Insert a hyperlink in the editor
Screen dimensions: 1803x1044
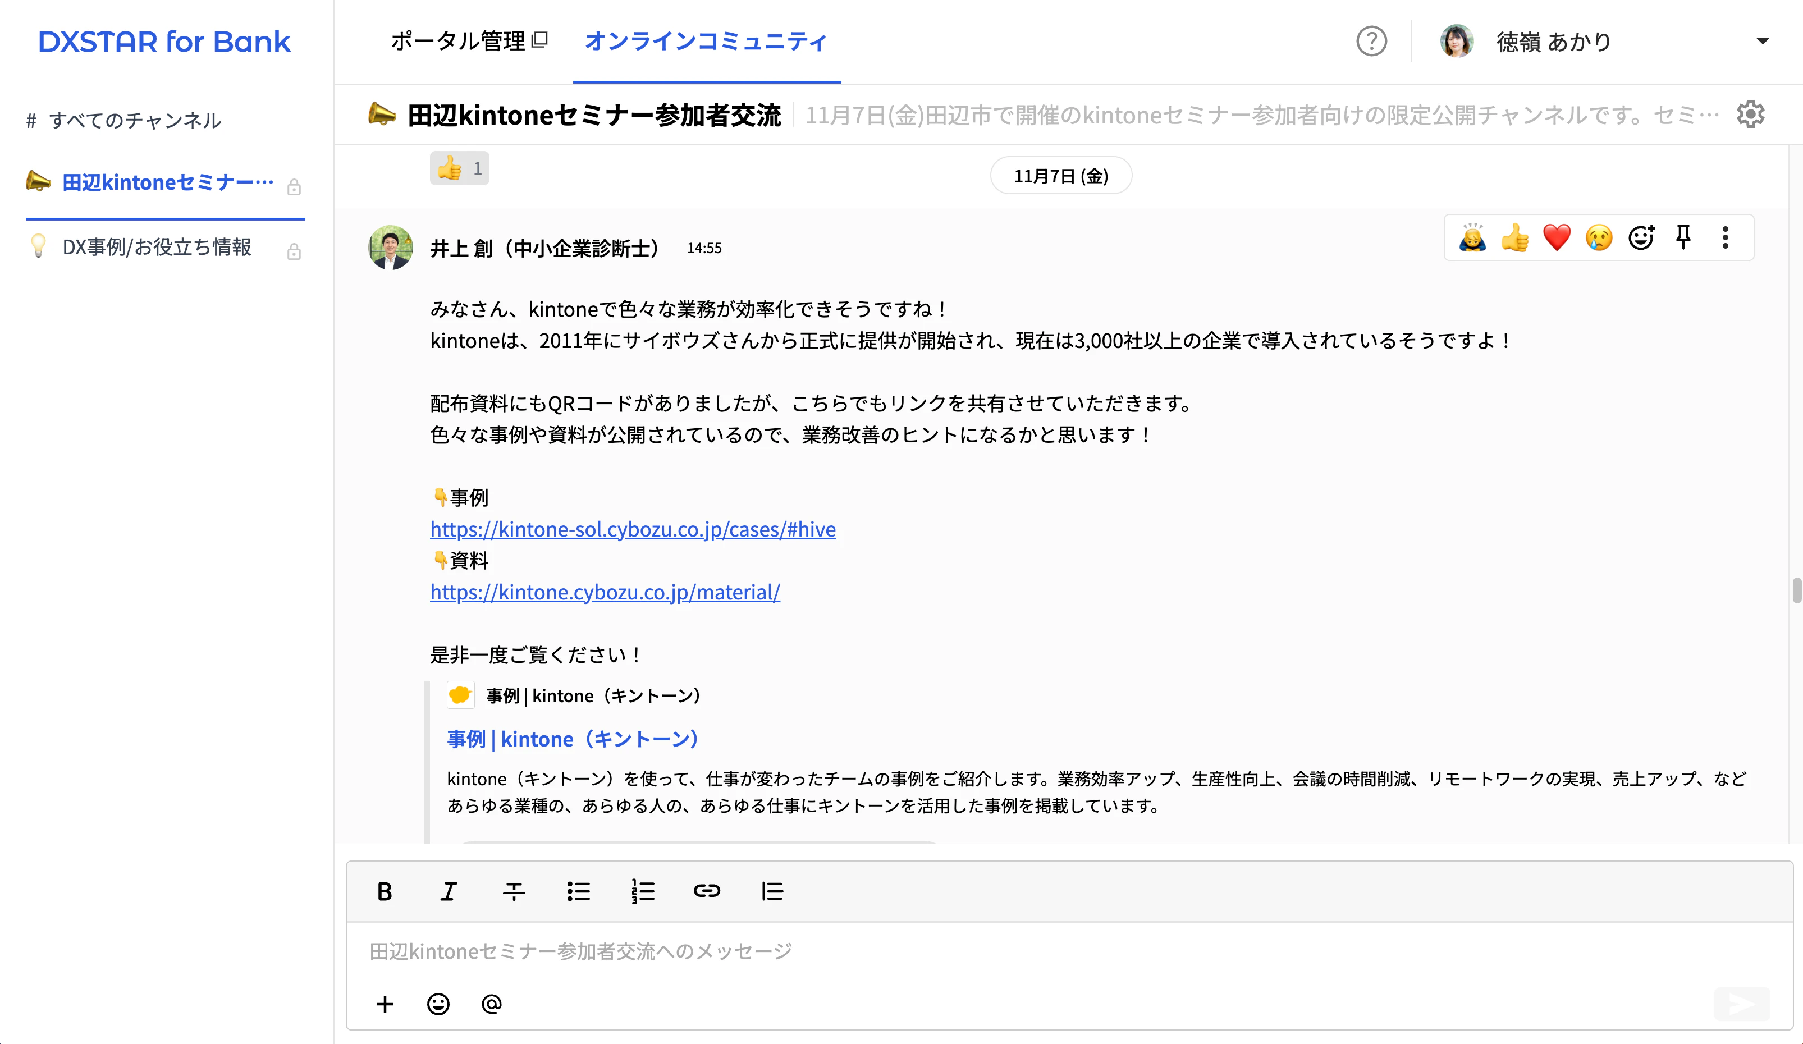(x=707, y=891)
